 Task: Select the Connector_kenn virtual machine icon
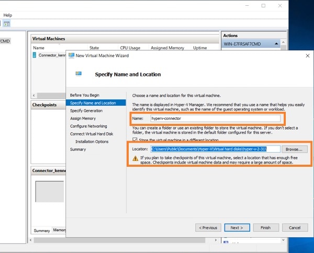(x=35, y=55)
